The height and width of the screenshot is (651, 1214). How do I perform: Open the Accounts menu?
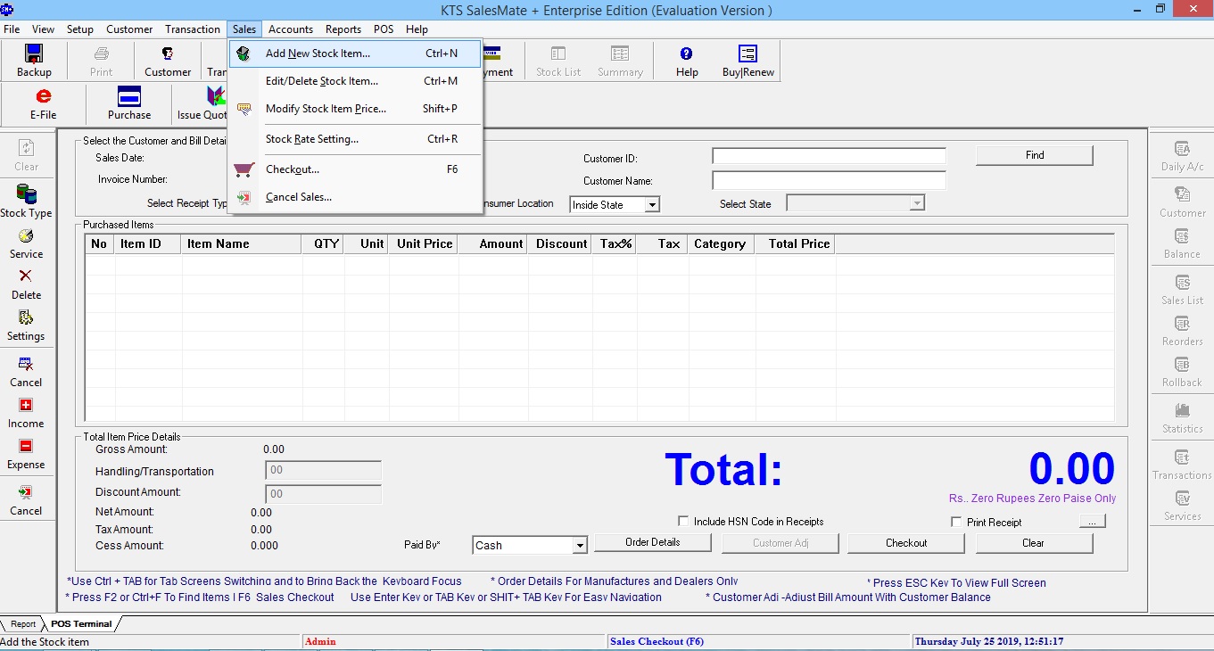(291, 29)
